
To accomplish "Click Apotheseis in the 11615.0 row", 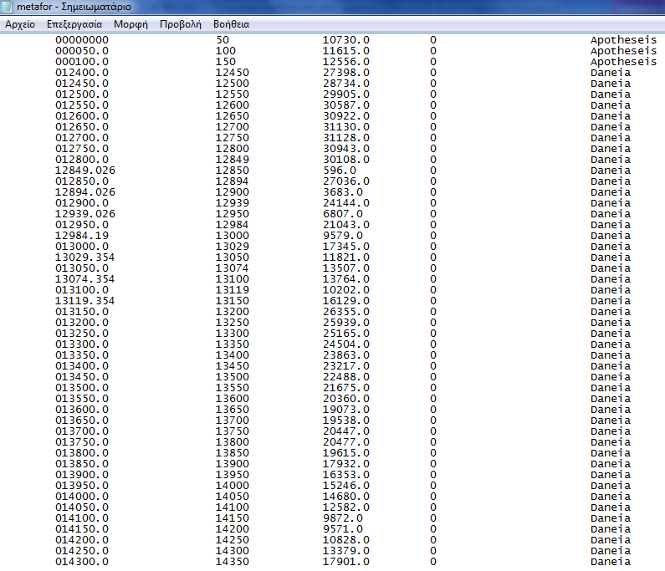I will (x=623, y=51).
